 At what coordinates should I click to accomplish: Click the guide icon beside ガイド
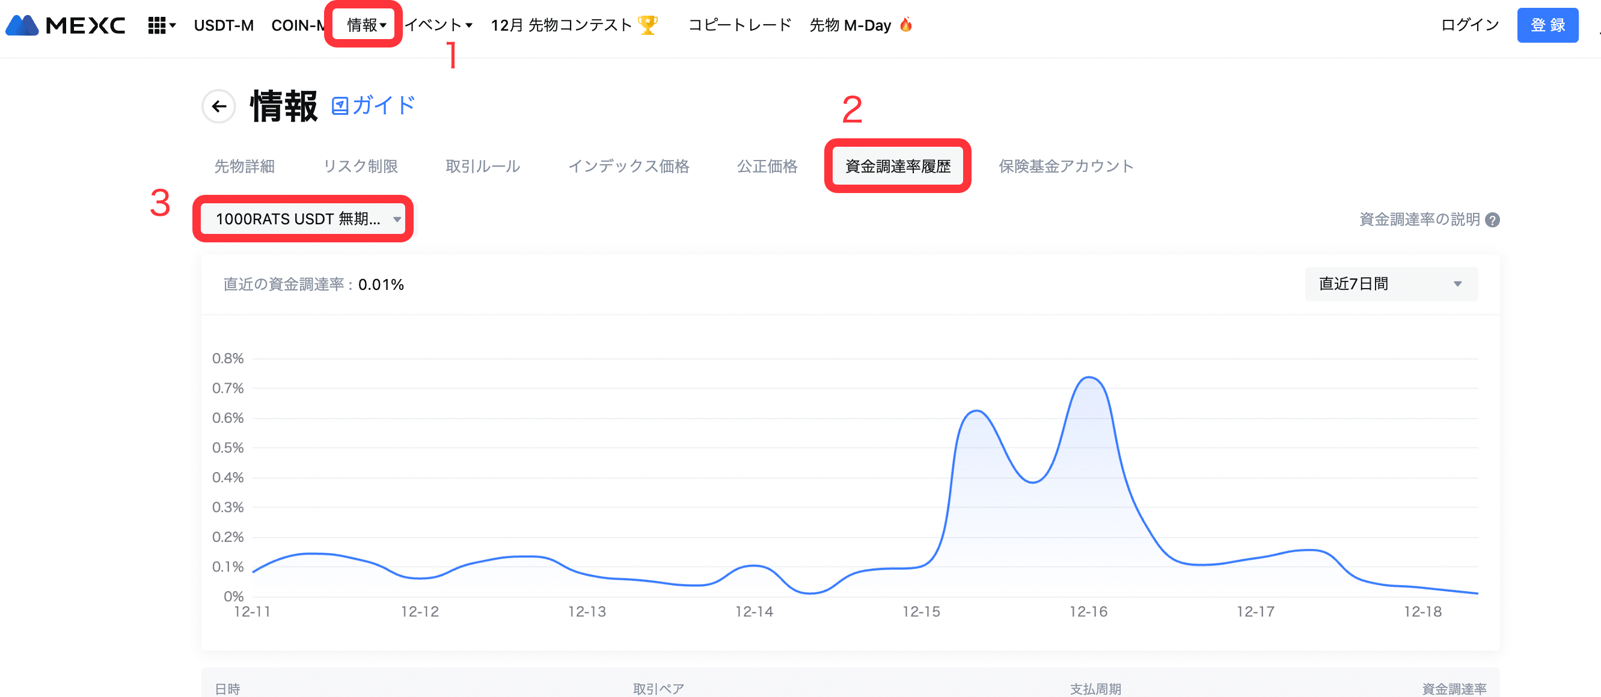tap(339, 106)
